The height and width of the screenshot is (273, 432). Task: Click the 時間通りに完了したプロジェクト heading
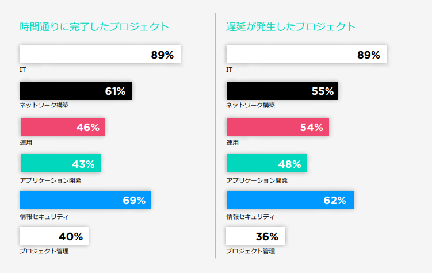(x=95, y=26)
